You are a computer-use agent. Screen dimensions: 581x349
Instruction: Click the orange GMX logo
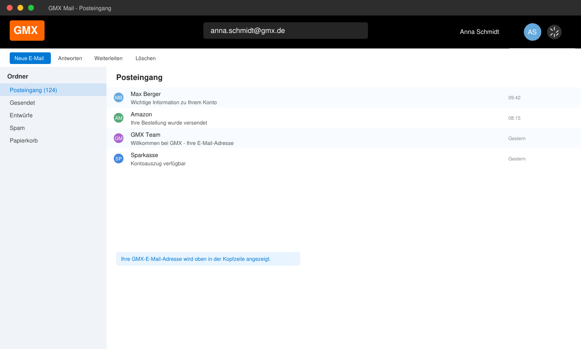pos(27,31)
